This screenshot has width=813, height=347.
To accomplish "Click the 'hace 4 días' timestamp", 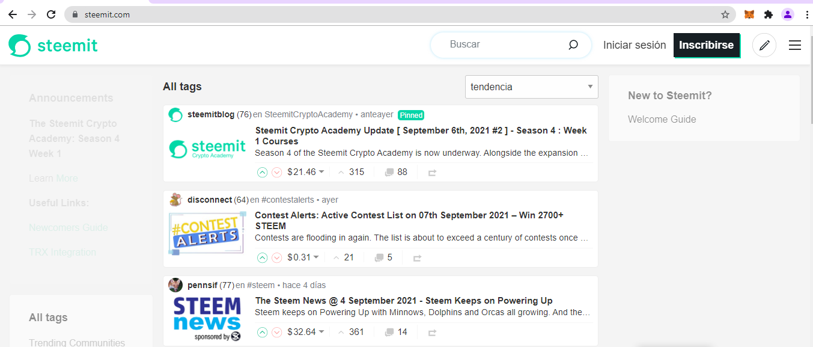I will click(304, 285).
